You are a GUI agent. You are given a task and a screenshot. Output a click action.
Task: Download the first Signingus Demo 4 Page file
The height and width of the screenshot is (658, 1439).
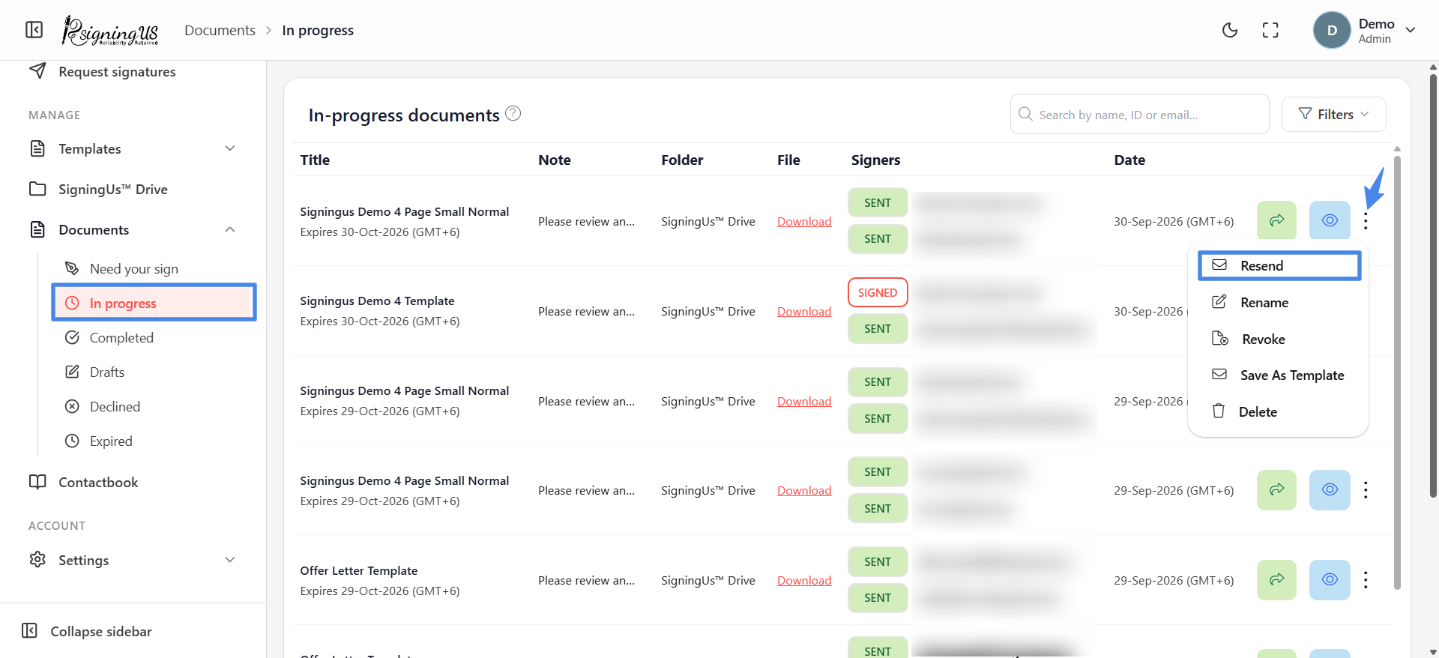(x=804, y=221)
